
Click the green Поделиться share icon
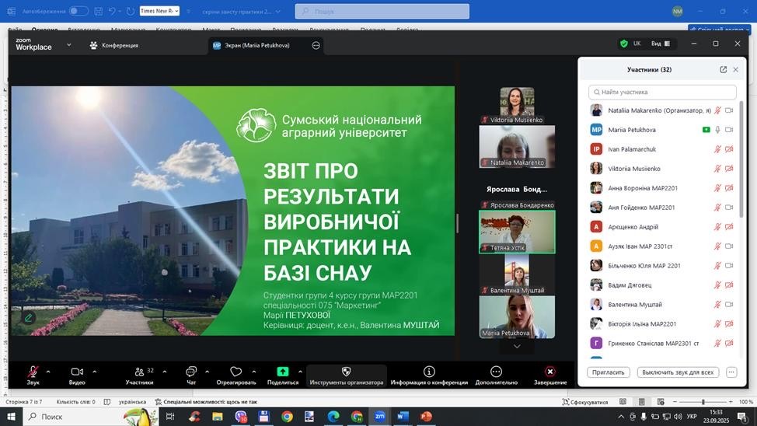coord(283,372)
